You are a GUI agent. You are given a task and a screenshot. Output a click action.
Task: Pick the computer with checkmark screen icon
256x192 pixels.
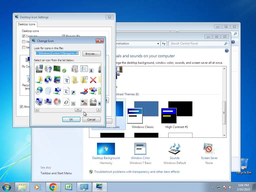coord(48,102)
